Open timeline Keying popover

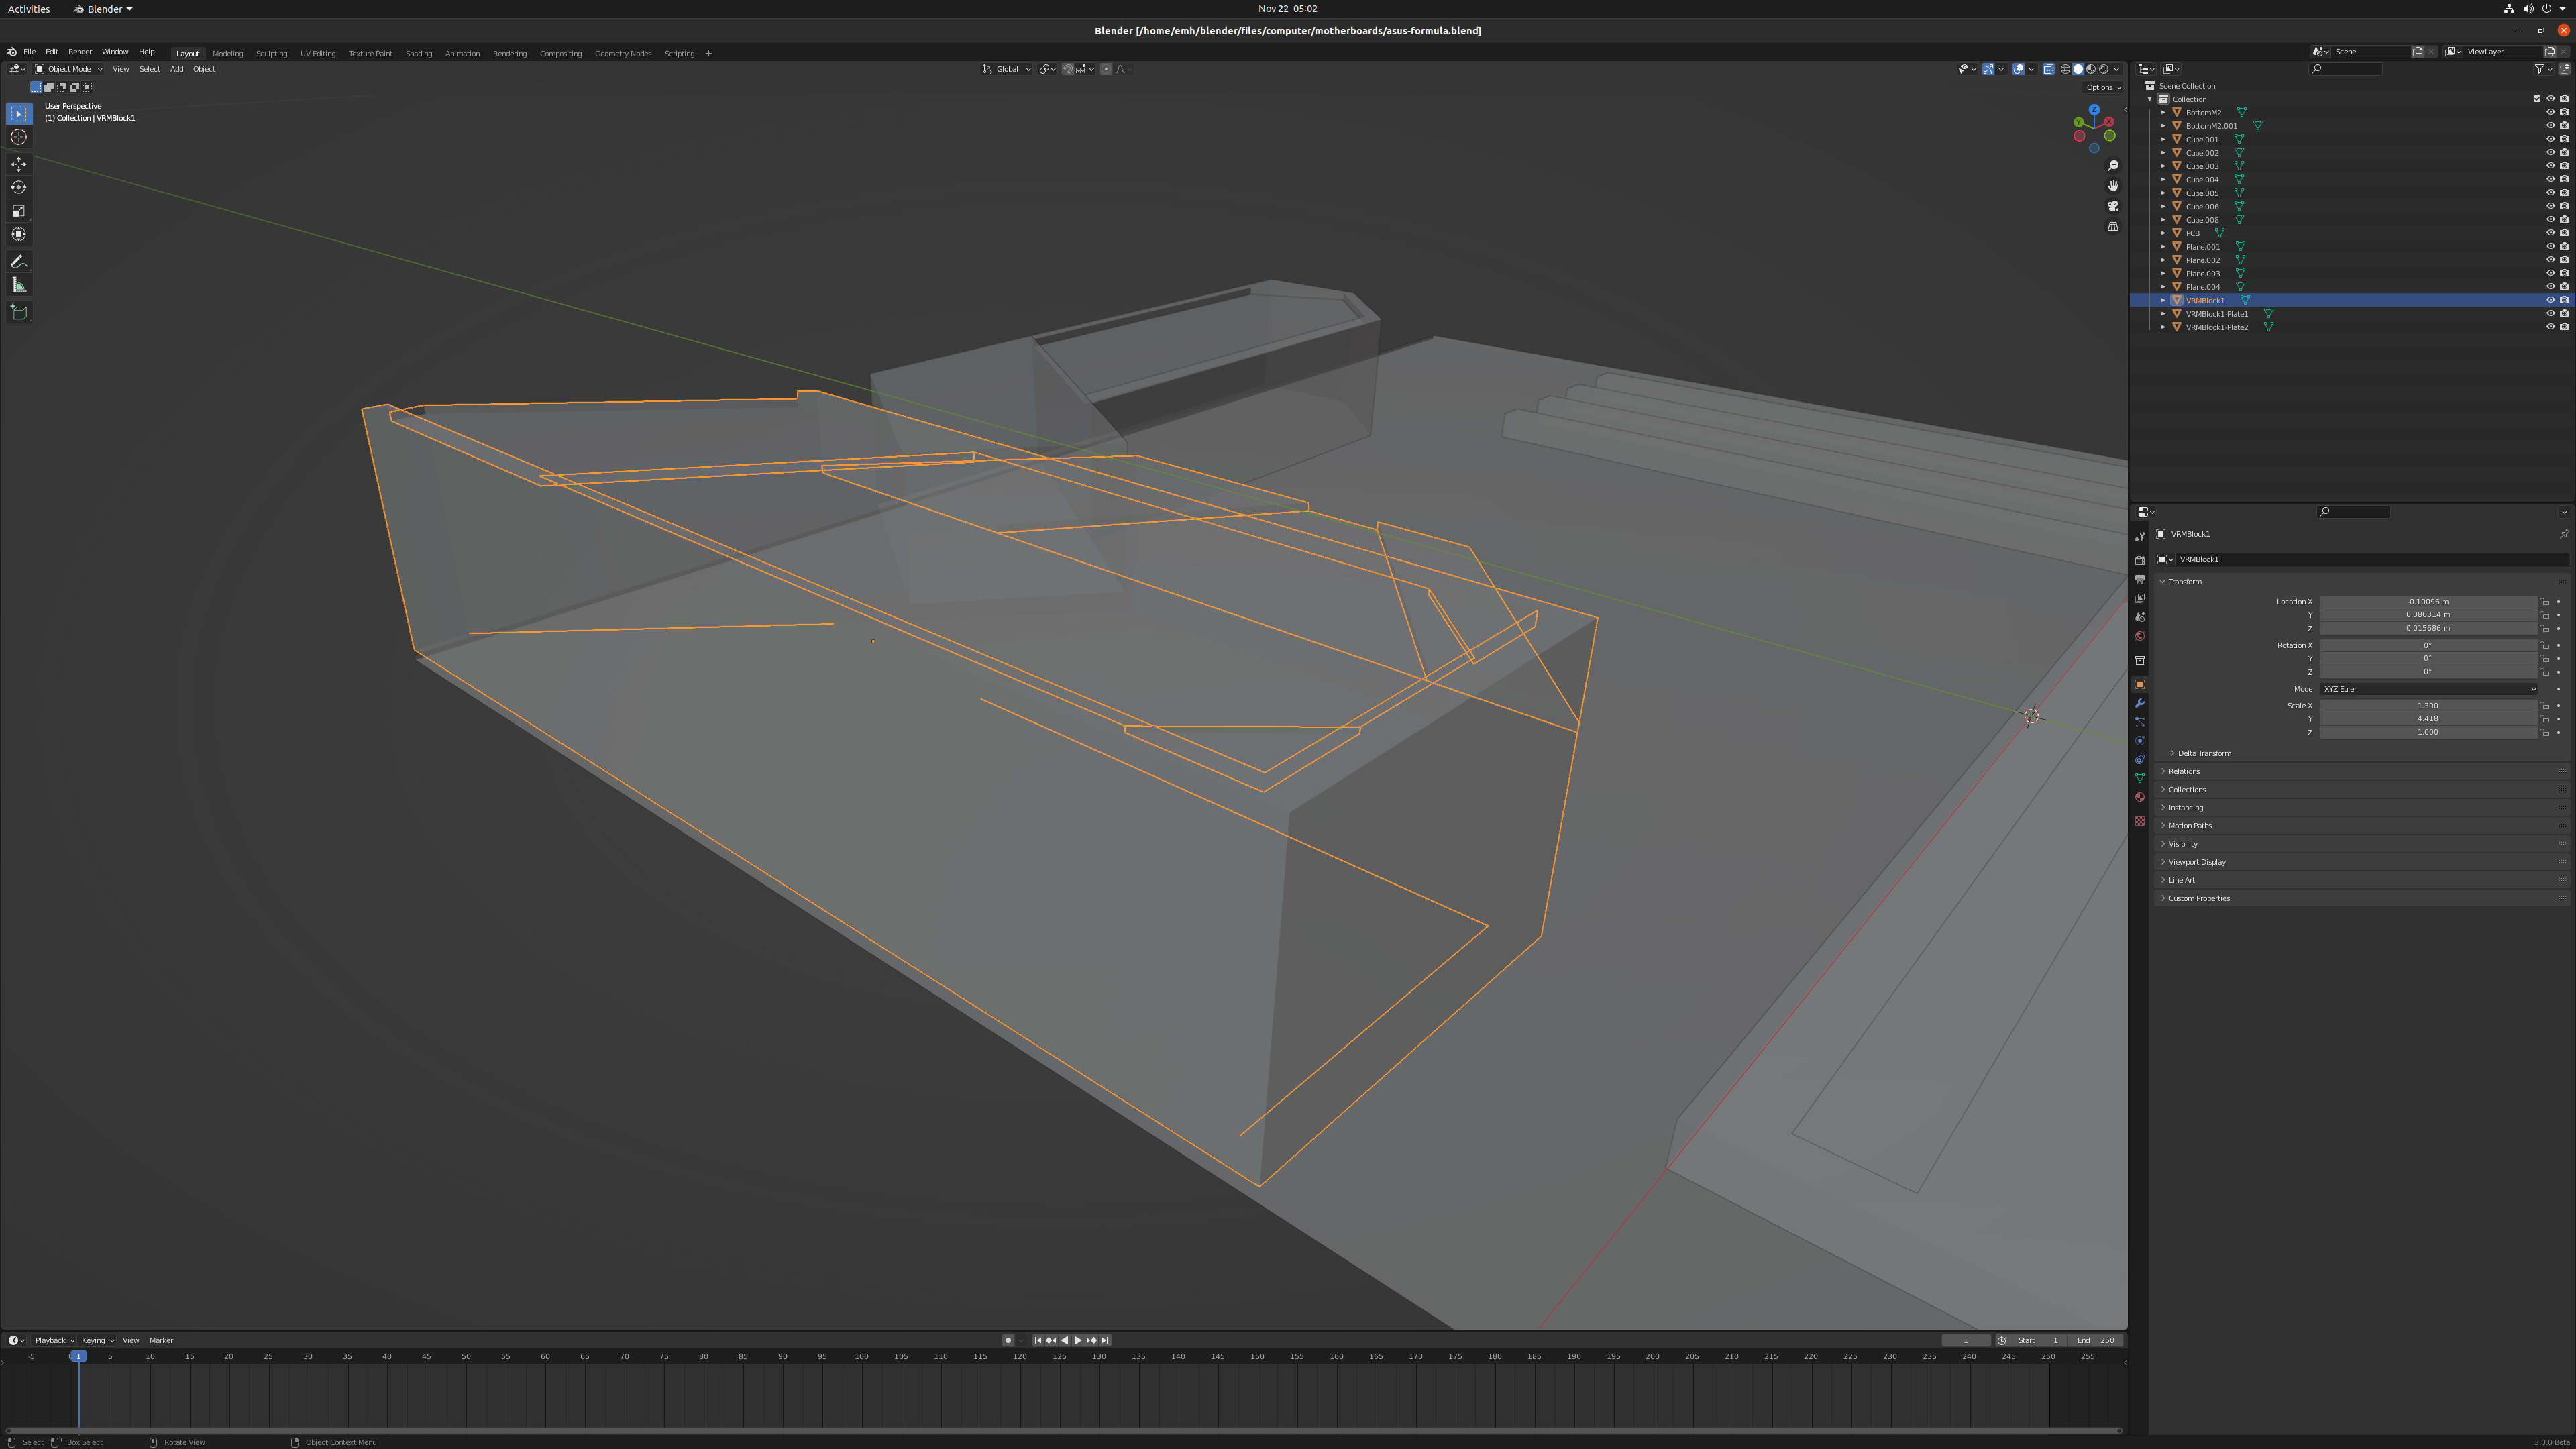[98, 1340]
